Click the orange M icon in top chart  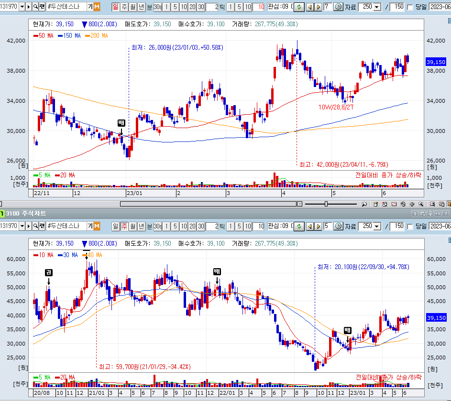coord(97,7)
